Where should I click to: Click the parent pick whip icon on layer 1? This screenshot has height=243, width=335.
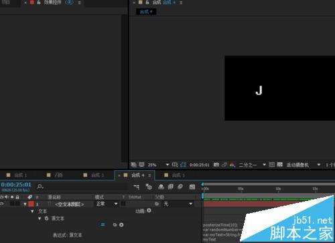coord(157,204)
